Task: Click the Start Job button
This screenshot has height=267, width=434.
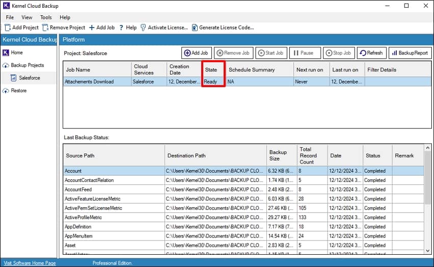Action: click(271, 53)
